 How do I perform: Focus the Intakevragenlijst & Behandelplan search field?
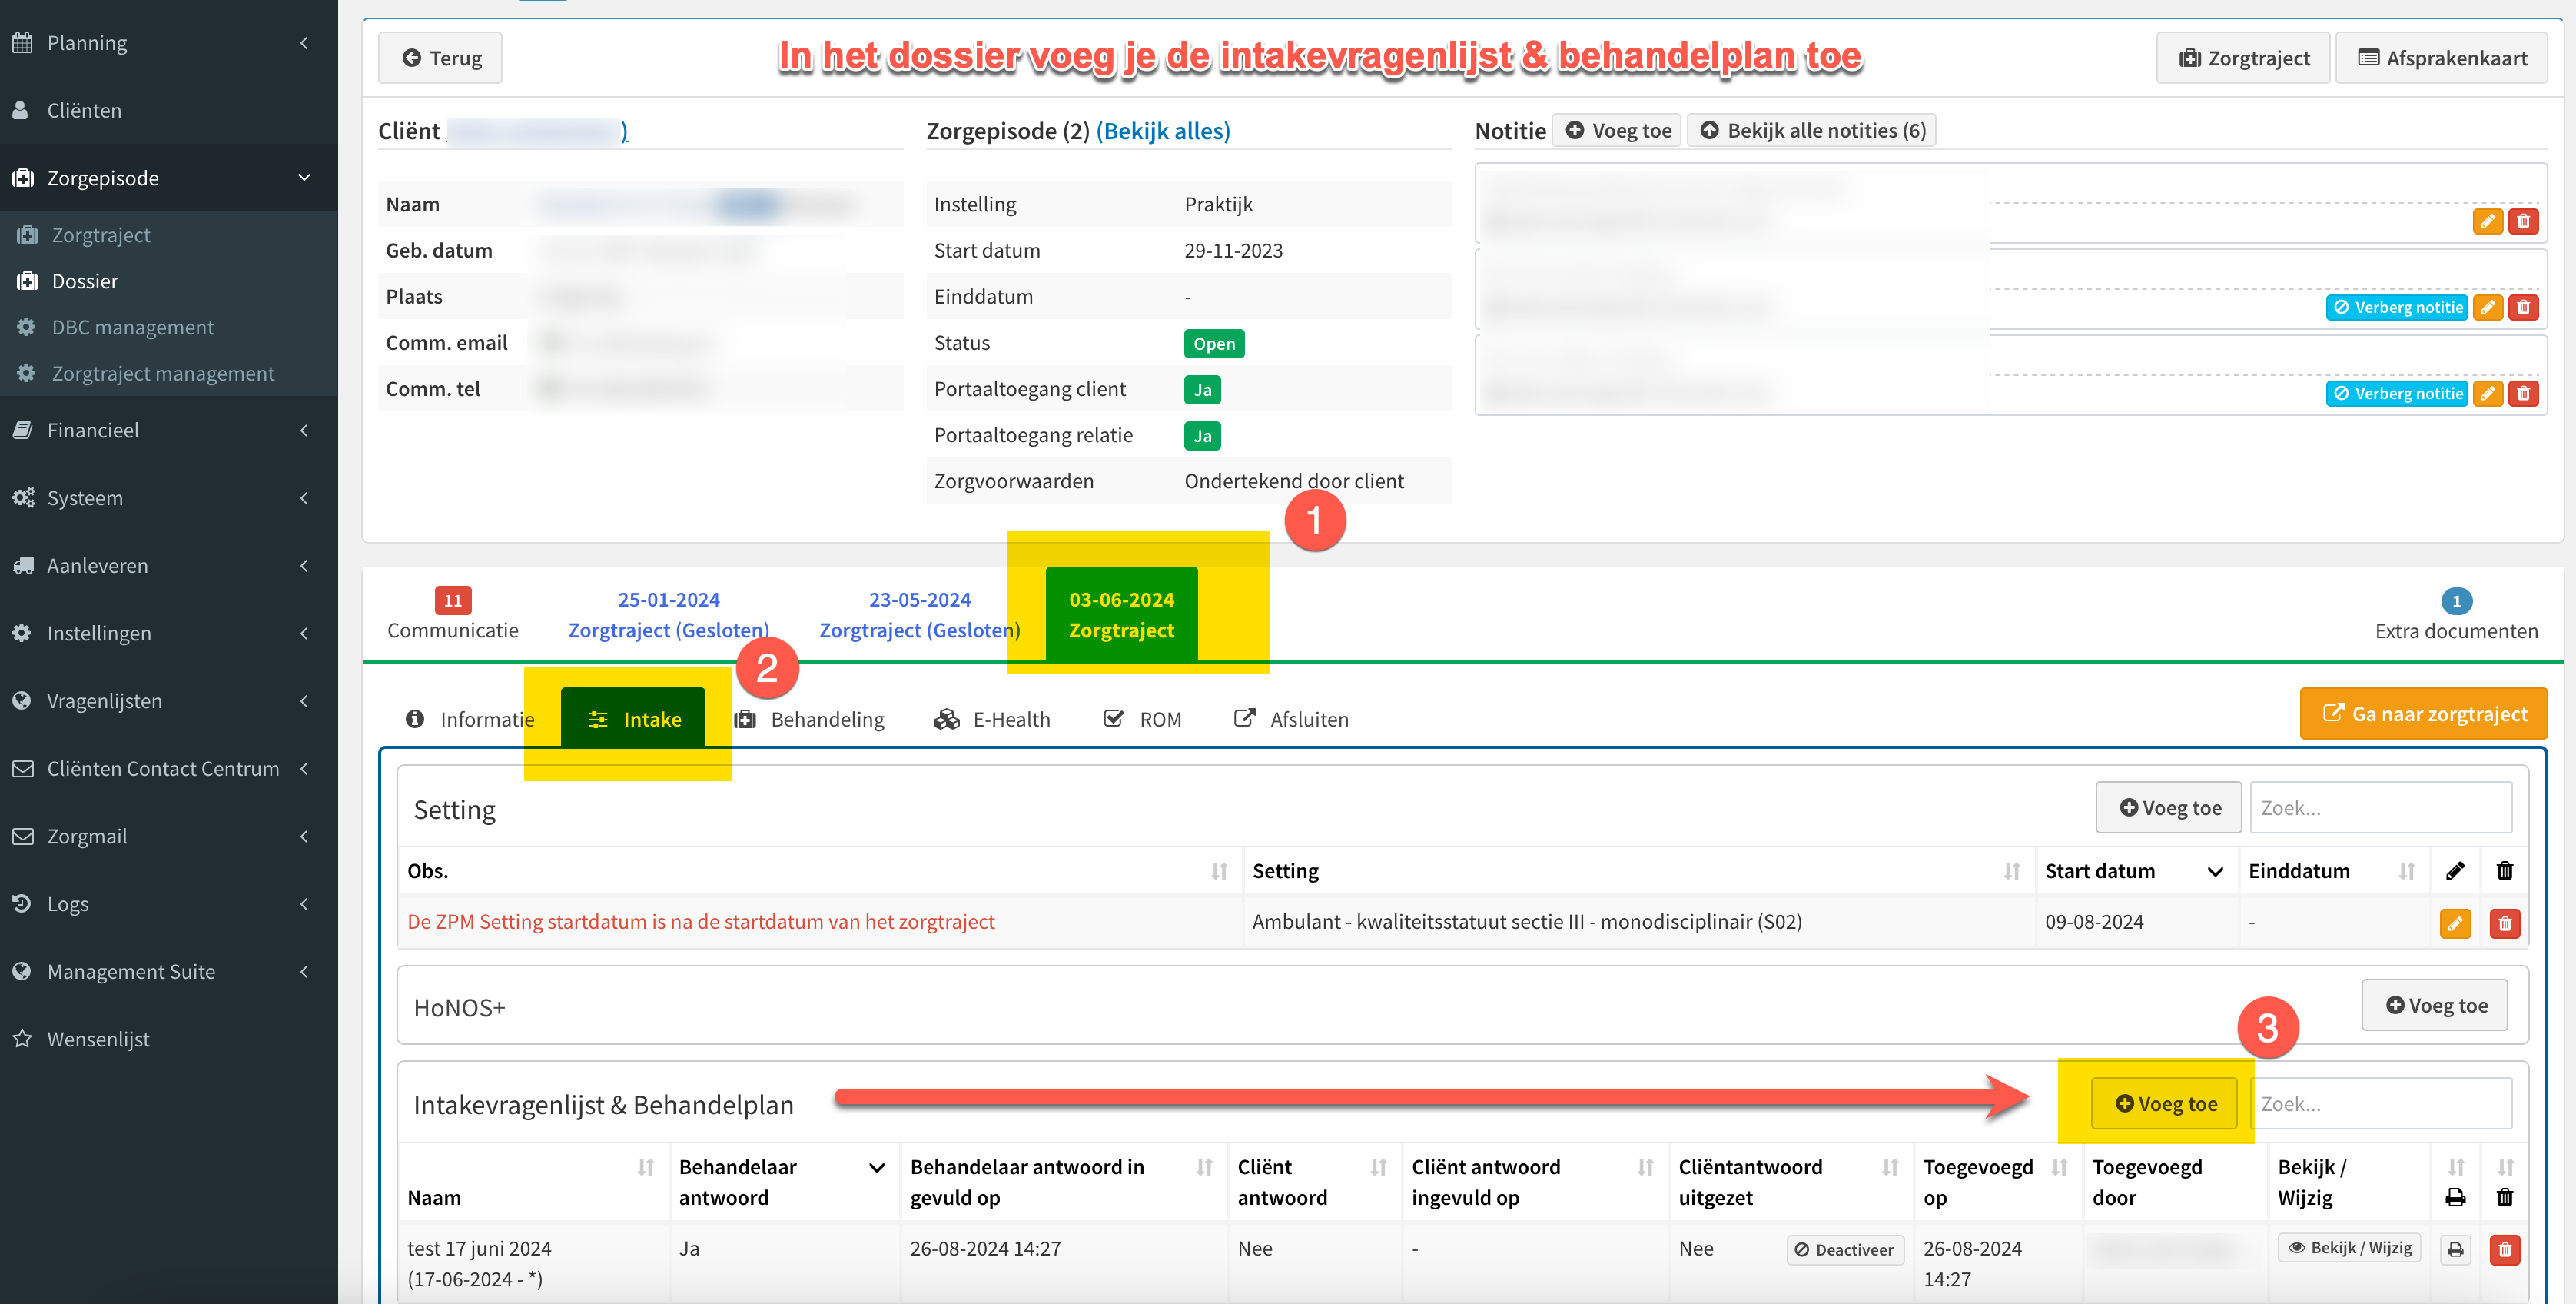point(2380,1104)
